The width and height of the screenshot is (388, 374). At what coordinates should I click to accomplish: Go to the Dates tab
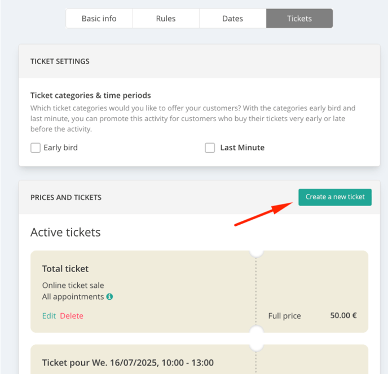pos(232,19)
